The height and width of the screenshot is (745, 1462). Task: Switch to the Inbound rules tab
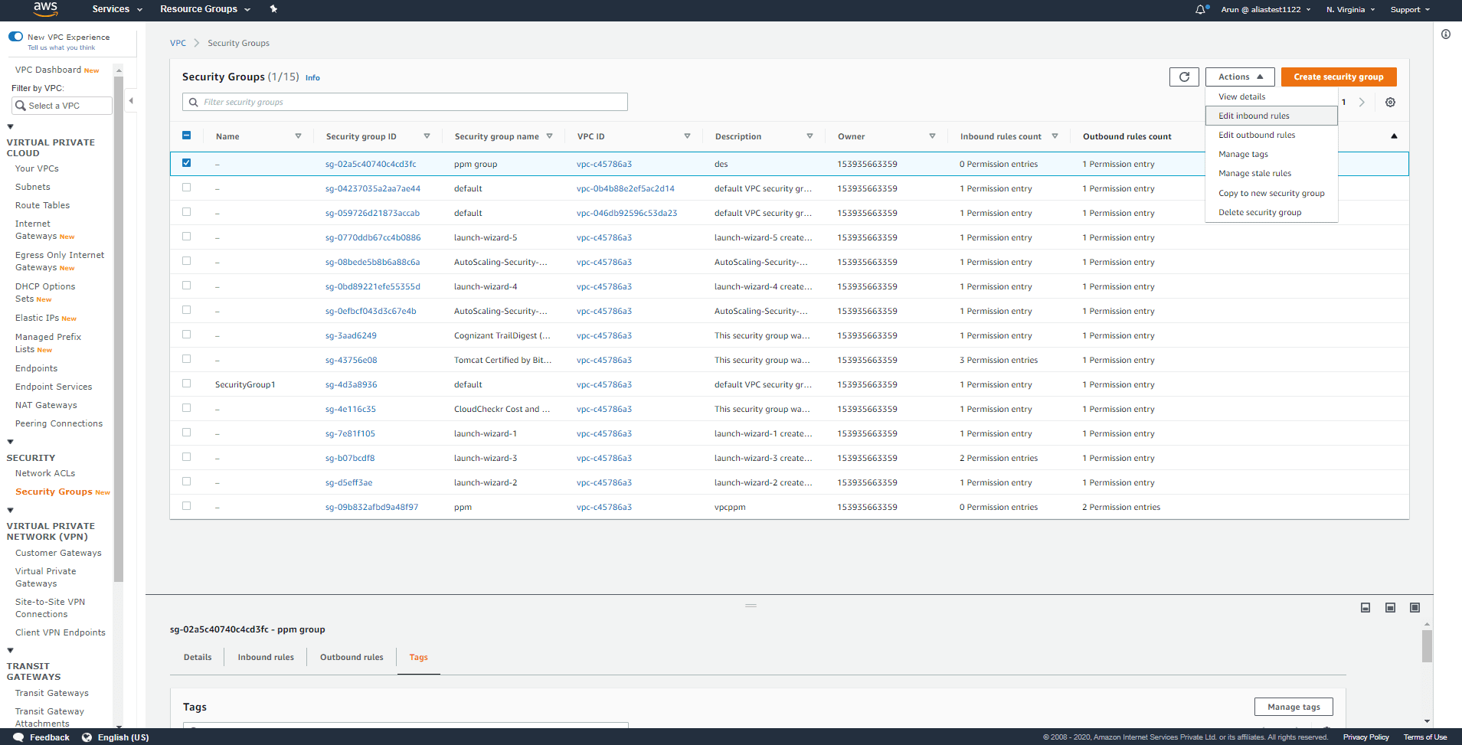click(265, 657)
